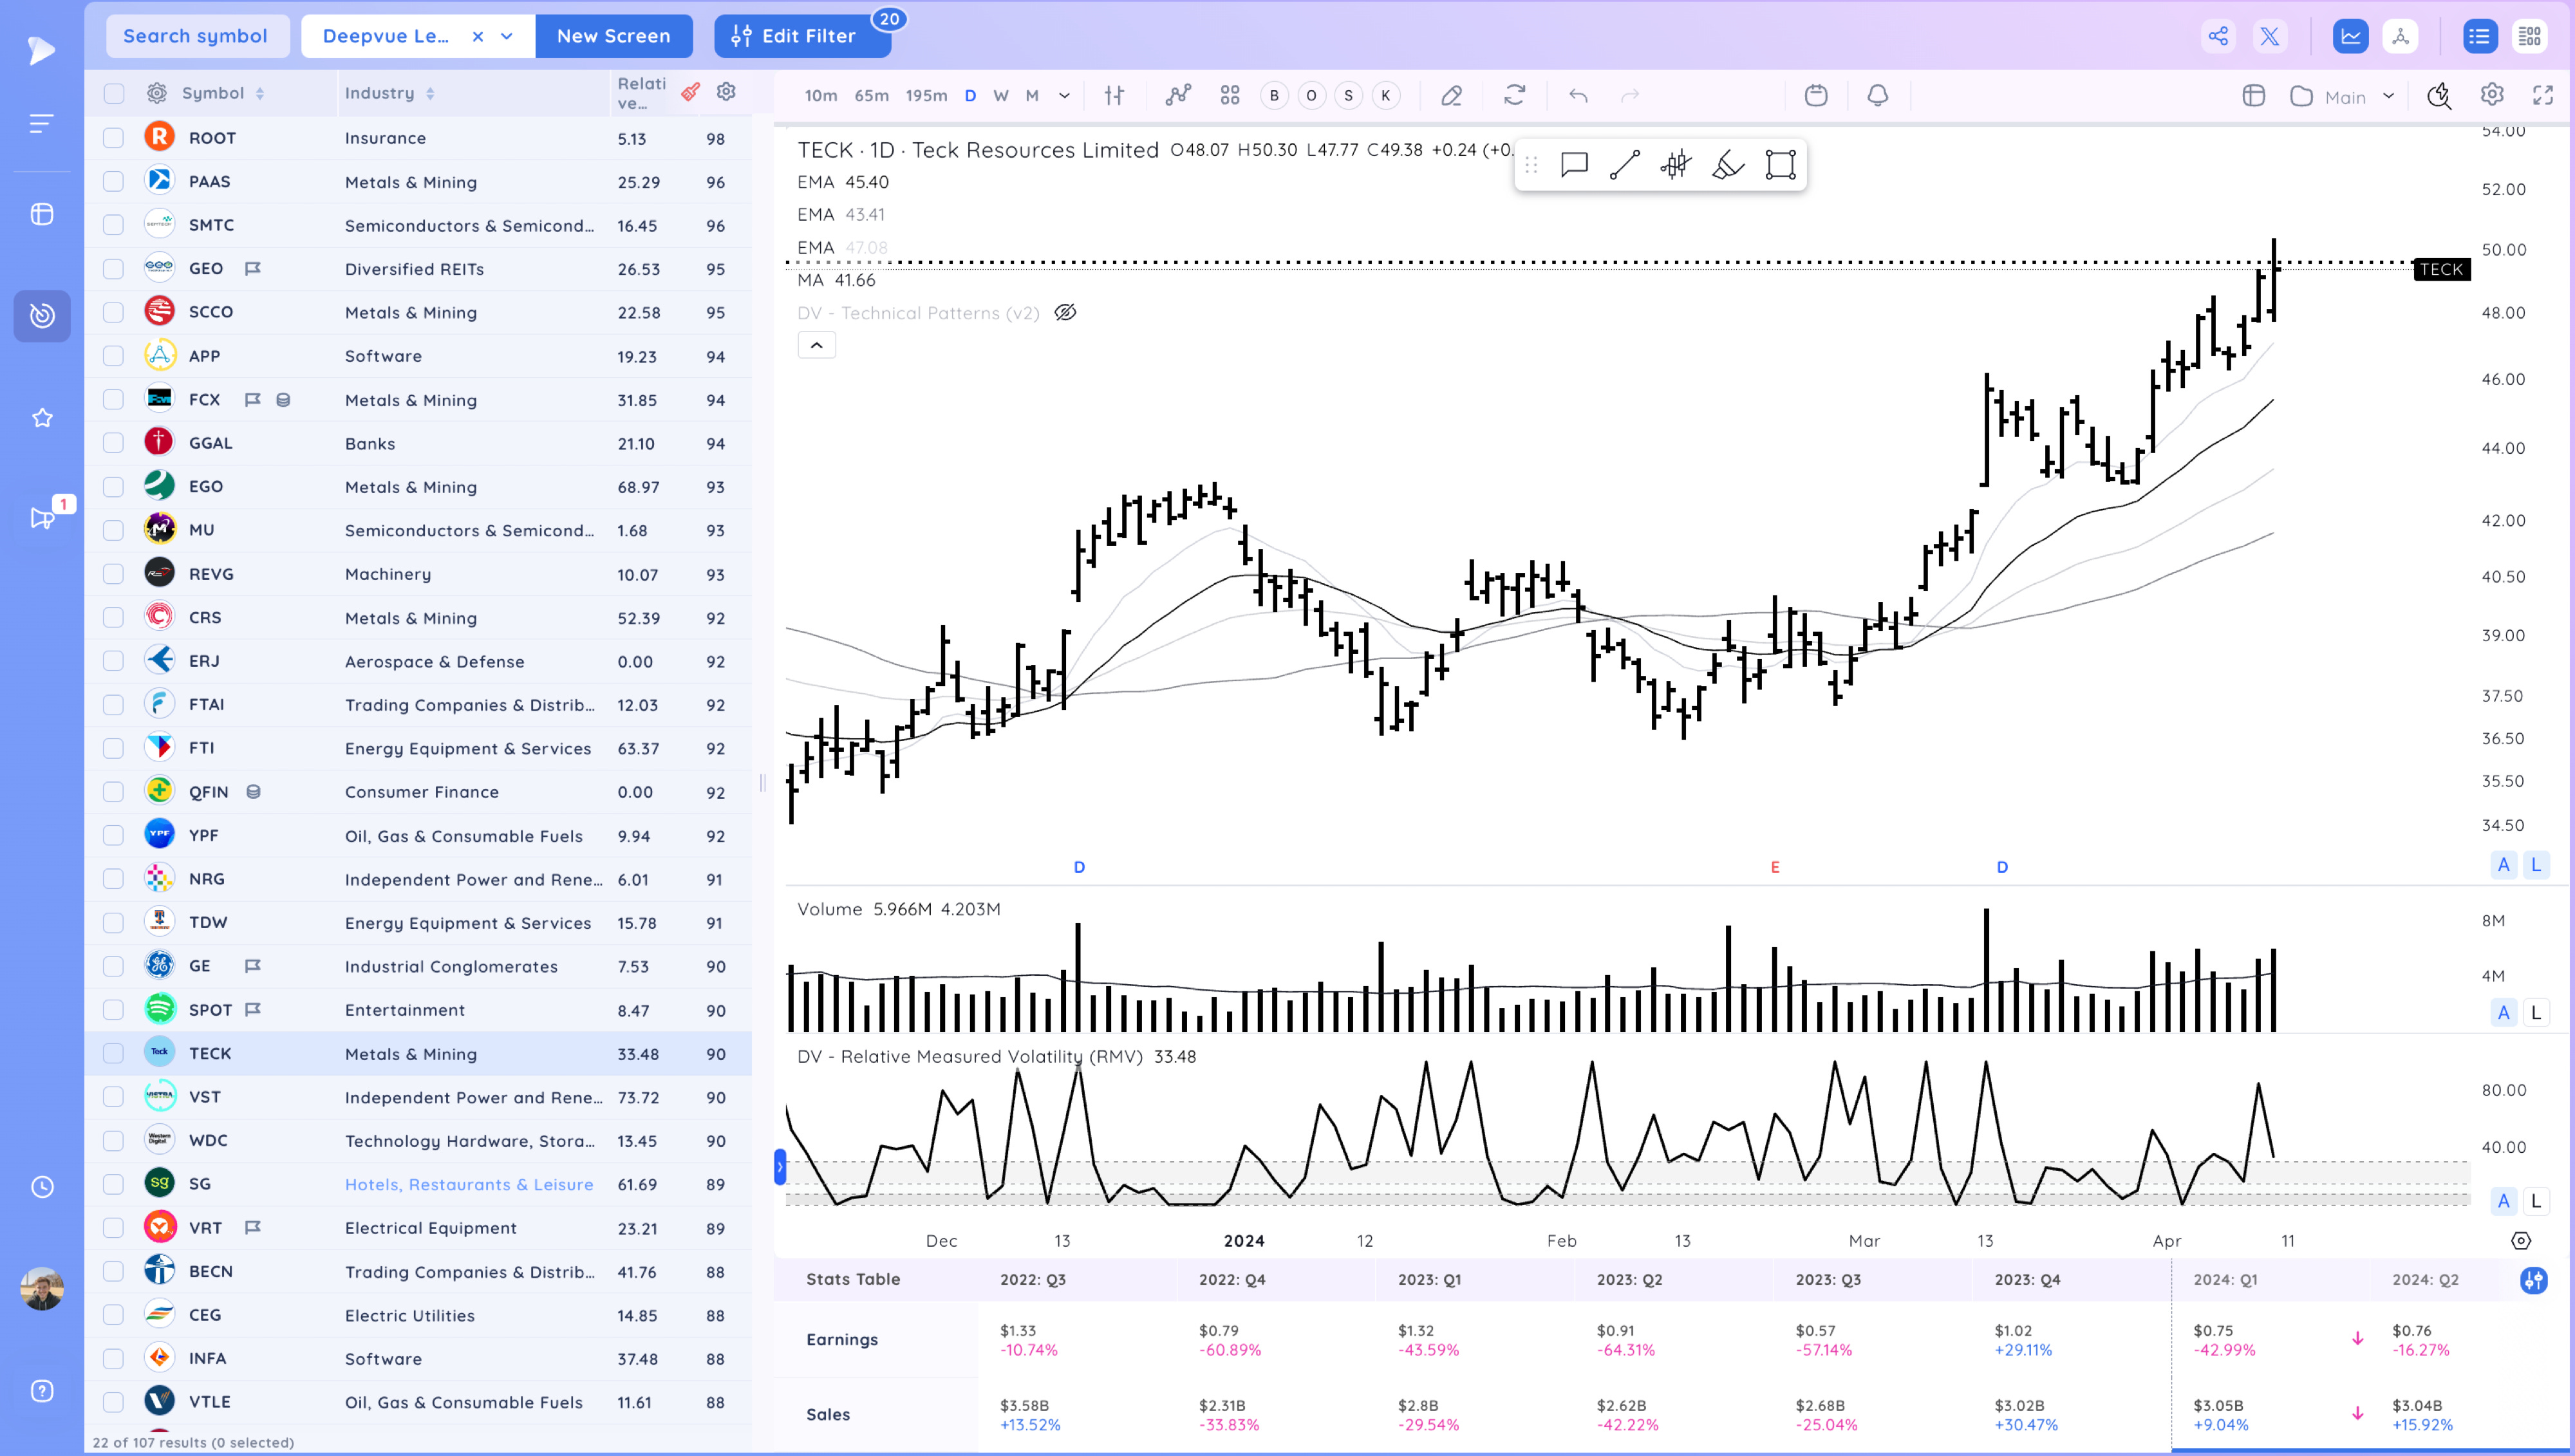
Task: Collapse the indicator legend chevron
Action: (816, 345)
